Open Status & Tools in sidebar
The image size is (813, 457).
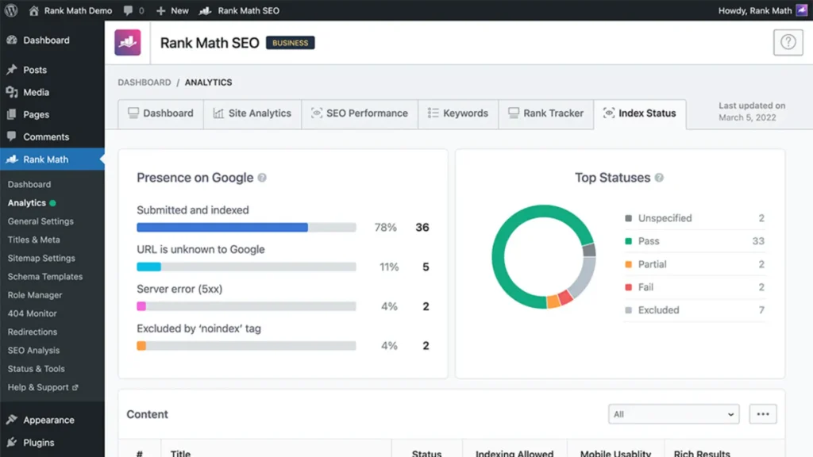(x=37, y=368)
